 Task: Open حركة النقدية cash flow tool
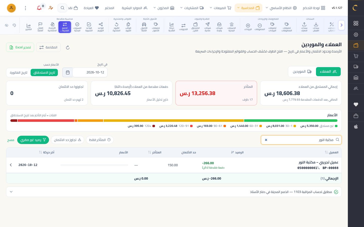(x=172, y=27)
